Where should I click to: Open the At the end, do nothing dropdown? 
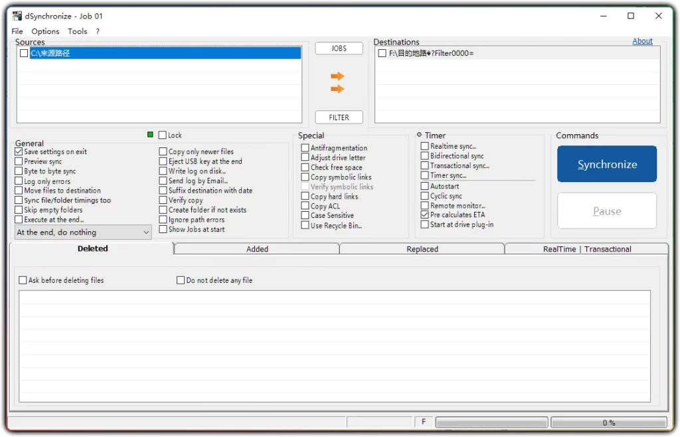click(82, 232)
